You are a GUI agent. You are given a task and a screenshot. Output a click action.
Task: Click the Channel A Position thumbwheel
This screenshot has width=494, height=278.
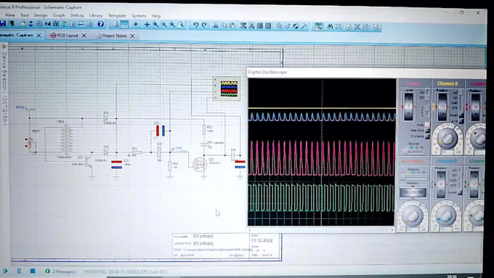442,107
